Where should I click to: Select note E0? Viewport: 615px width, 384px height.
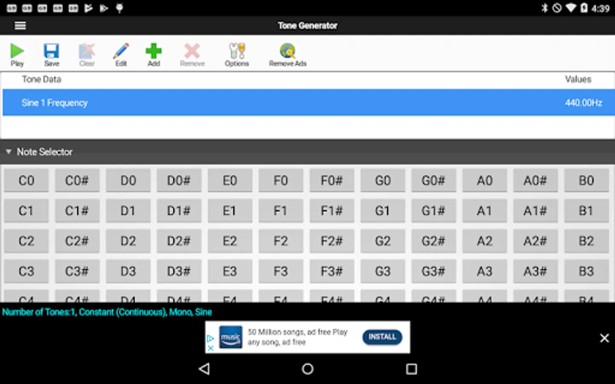(230, 180)
